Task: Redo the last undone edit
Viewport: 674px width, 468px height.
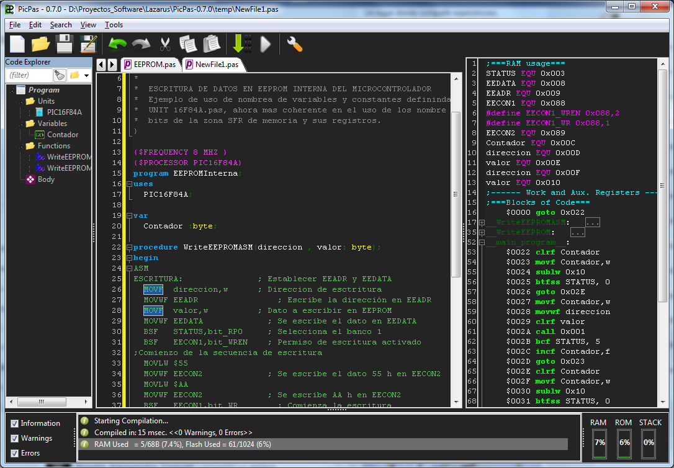Action: pyautogui.click(x=141, y=44)
